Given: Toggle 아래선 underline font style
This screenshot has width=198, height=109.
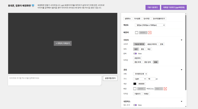Looking at the screenshot, I should click(x=146, y=94).
